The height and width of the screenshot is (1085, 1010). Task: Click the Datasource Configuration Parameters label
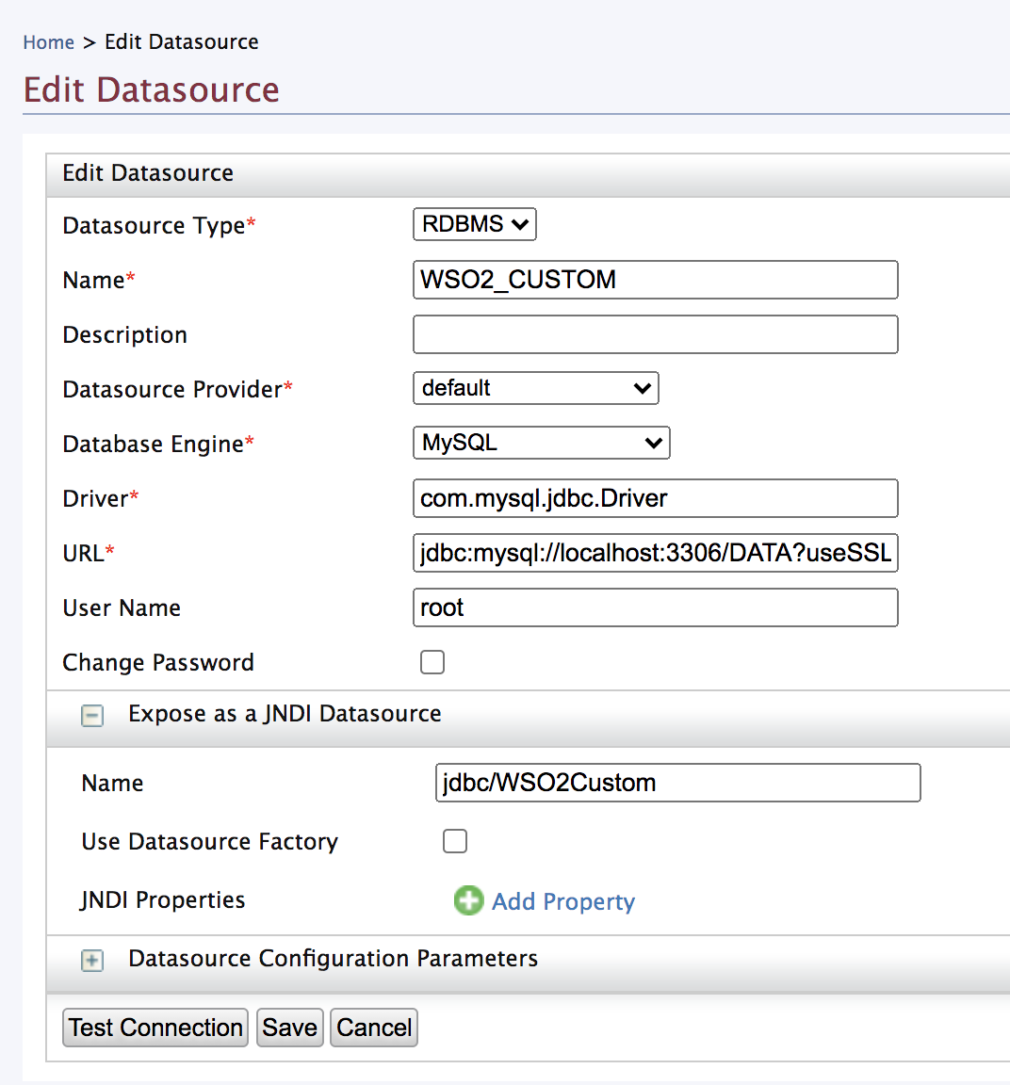(x=333, y=959)
